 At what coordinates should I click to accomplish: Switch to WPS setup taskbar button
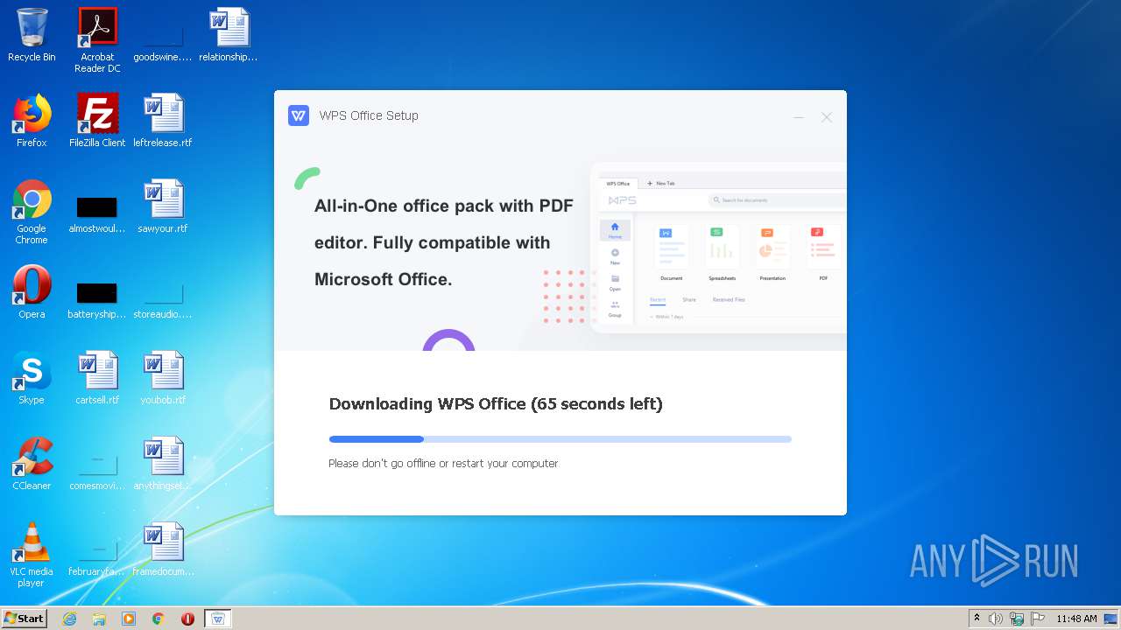[218, 619]
